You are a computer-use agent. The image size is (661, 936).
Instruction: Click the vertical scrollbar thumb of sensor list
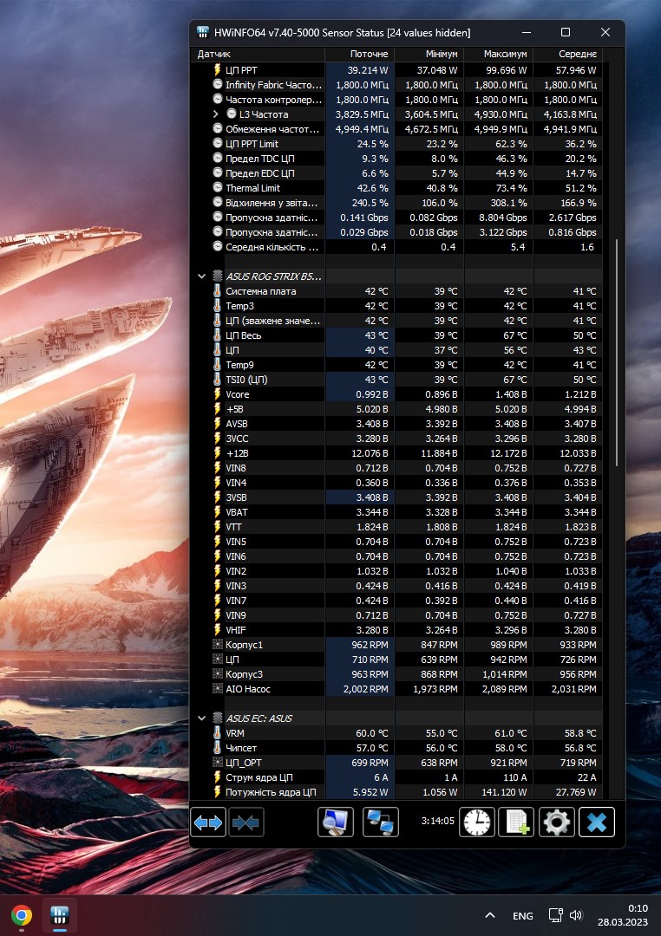pyautogui.click(x=616, y=352)
